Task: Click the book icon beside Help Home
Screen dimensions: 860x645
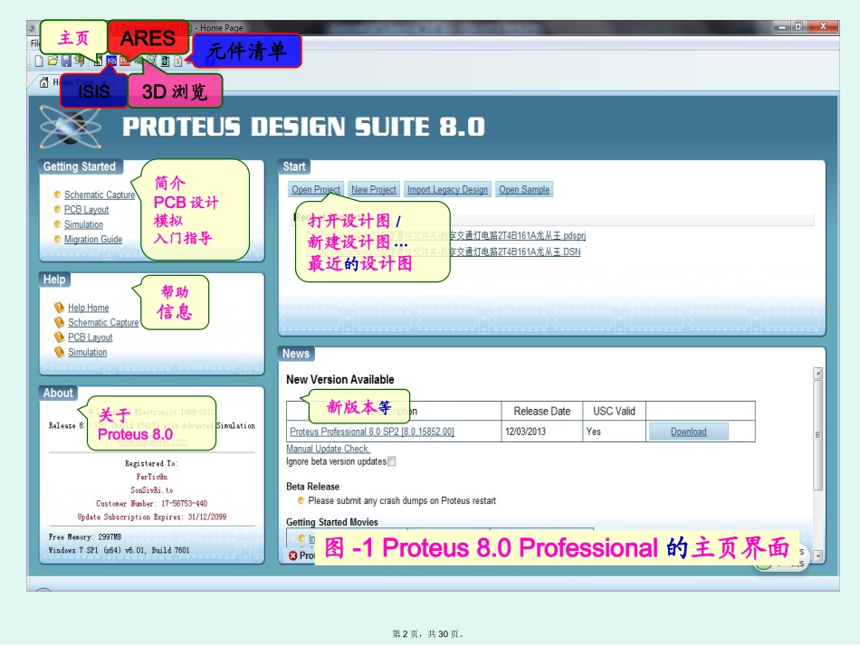Action: pos(59,308)
